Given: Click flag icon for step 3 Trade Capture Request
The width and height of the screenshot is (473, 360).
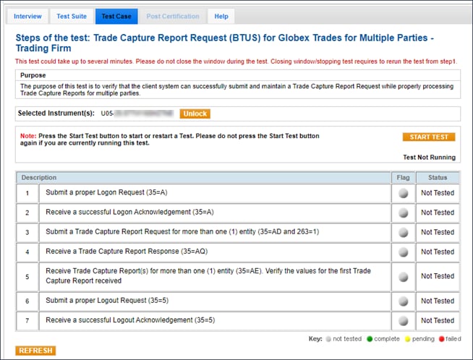Looking at the screenshot, I should 403,232.
